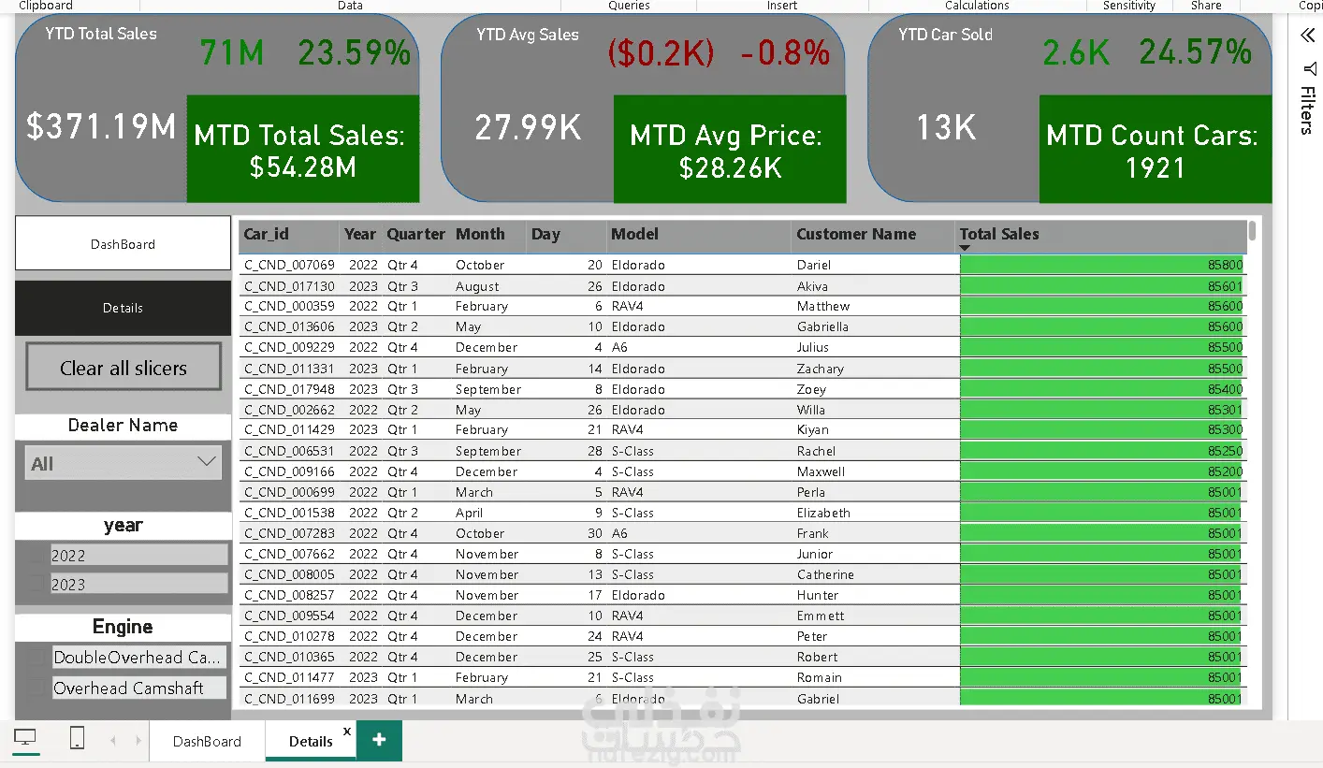The image size is (1323, 768).
Task: Switch to mobile layout view icon
Action: pyautogui.click(x=78, y=738)
